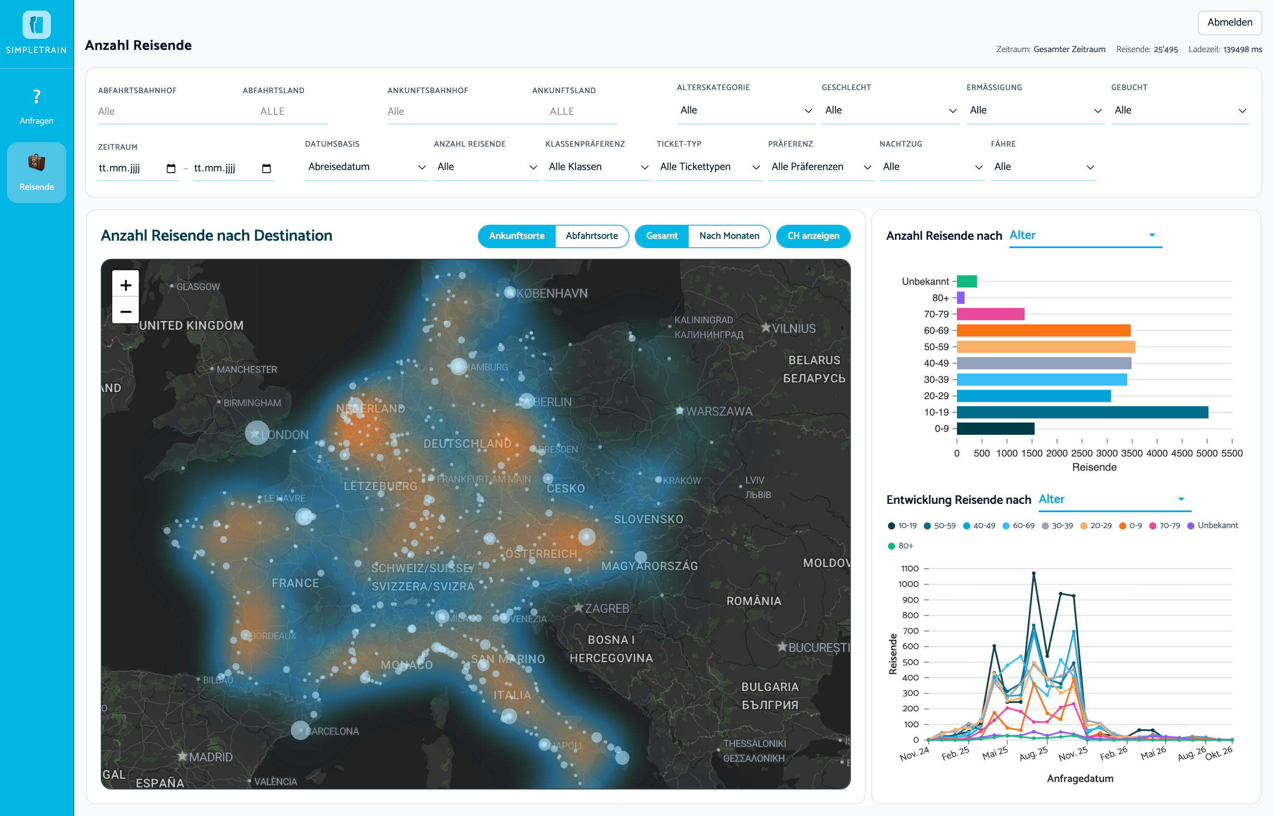Click the SimpleTrain logo icon

(x=37, y=24)
